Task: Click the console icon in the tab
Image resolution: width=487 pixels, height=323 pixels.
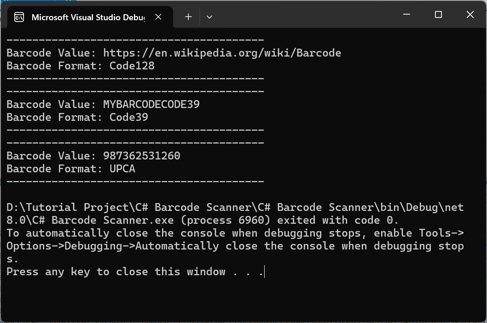Action: (x=19, y=17)
